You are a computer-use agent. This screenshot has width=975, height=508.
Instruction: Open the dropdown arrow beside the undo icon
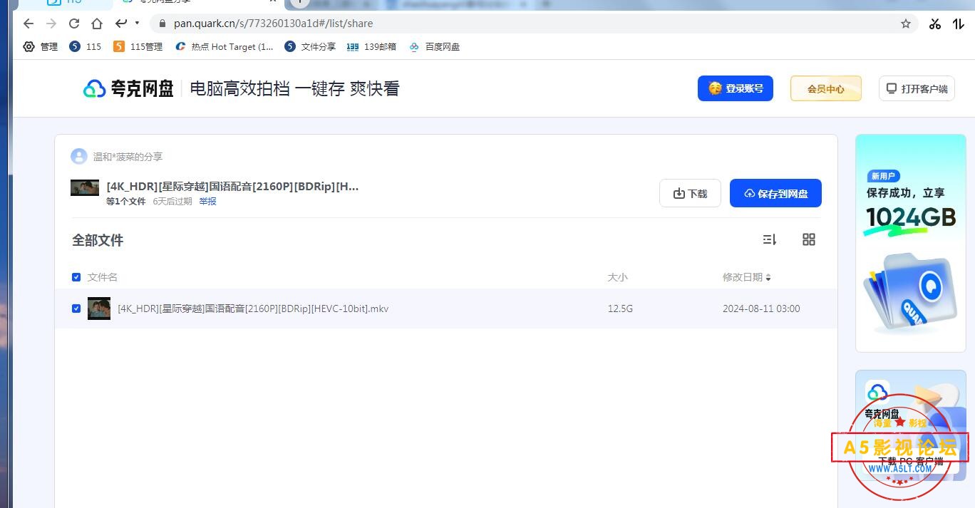pyautogui.click(x=137, y=23)
